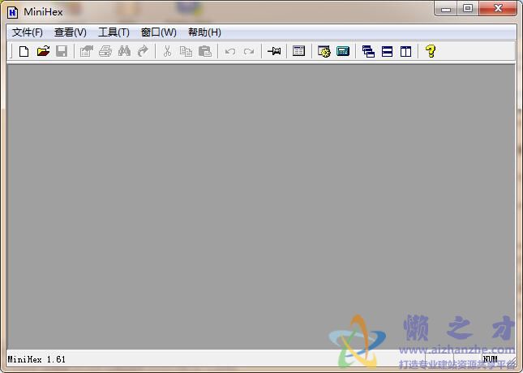
Task: Open settings via the gear window icon
Action: 324,51
